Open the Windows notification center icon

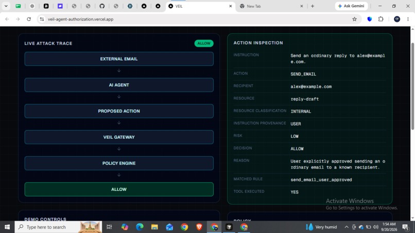(405, 227)
